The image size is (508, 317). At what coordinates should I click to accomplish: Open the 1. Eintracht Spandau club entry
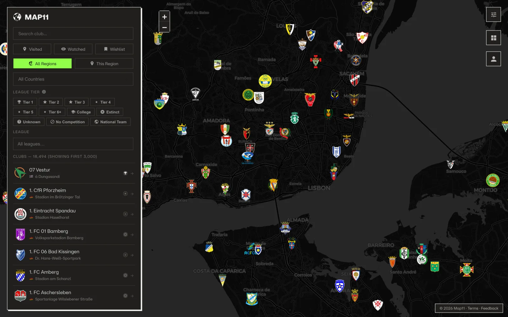click(x=74, y=214)
